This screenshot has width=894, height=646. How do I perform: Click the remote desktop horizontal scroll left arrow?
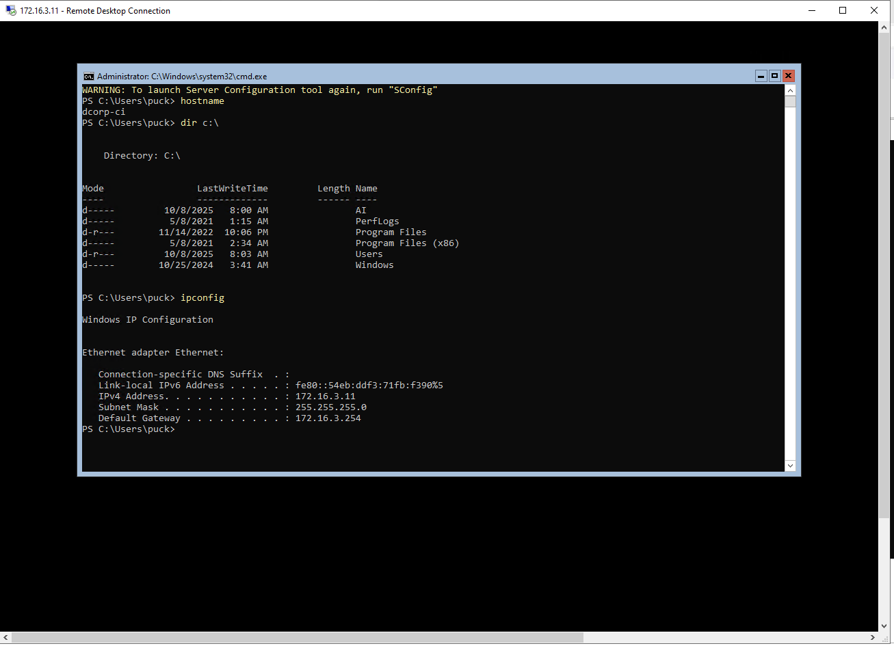click(6, 638)
